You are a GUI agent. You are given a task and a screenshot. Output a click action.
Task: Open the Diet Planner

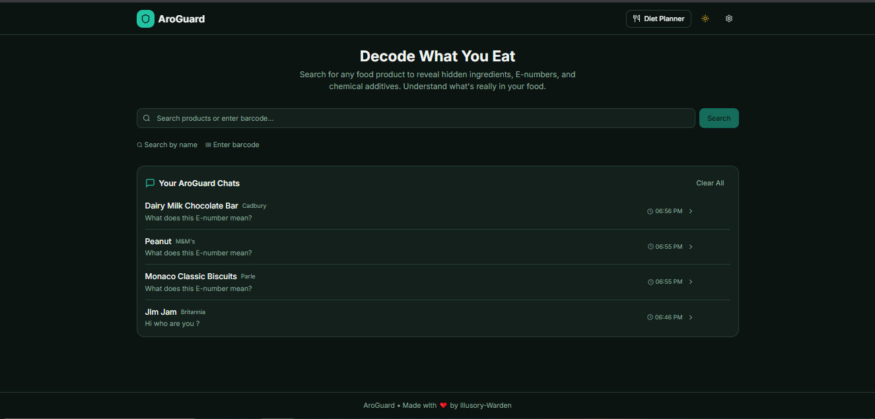pos(658,18)
